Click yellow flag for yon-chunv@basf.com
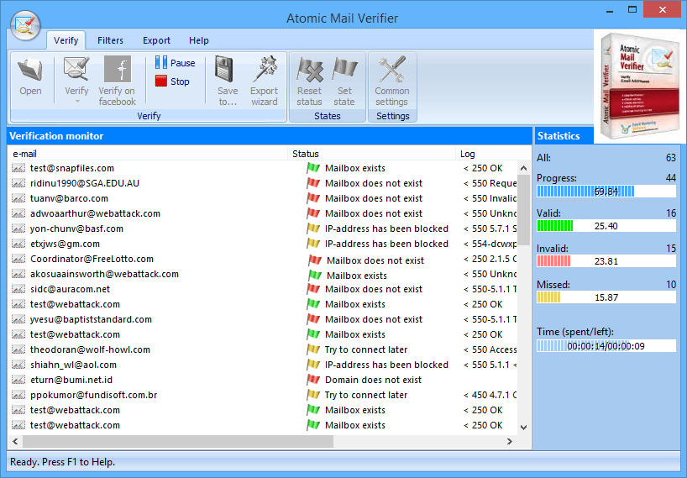Viewport: 687px width, 478px height. (313, 228)
